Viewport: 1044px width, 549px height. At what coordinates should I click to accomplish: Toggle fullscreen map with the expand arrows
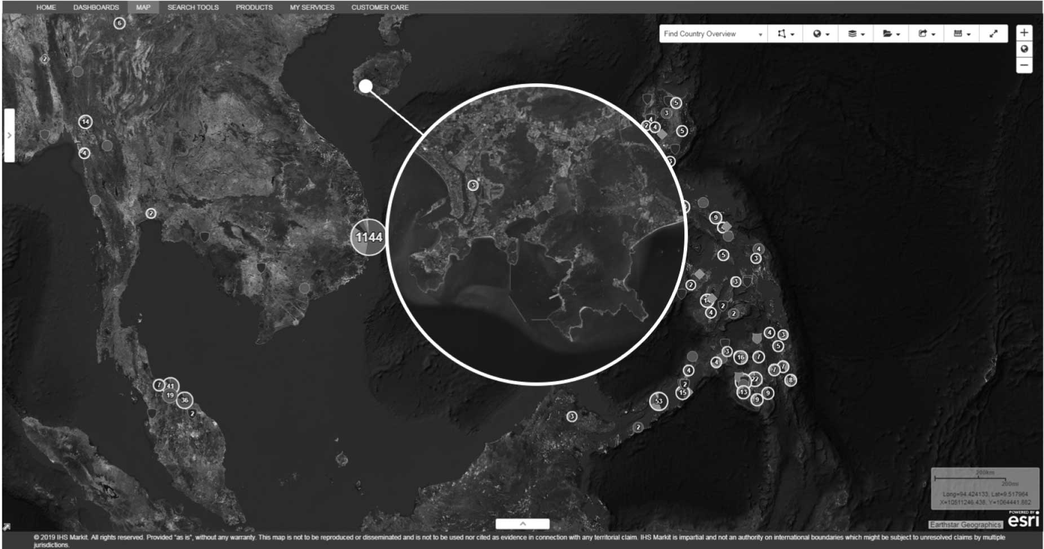(993, 34)
